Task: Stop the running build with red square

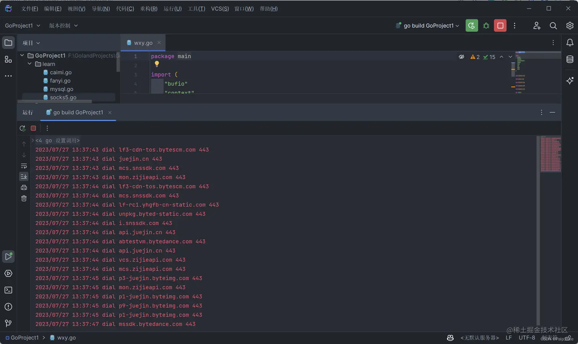Action: pos(500,26)
